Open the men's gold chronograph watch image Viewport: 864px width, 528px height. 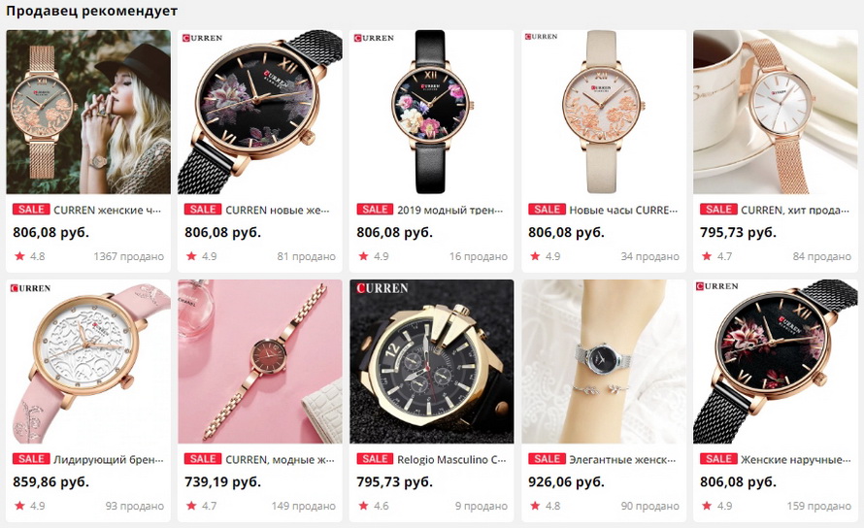[431, 362]
